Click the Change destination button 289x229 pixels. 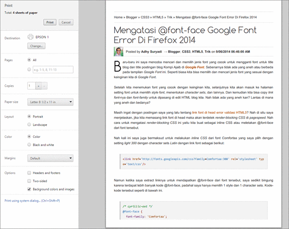36,46
